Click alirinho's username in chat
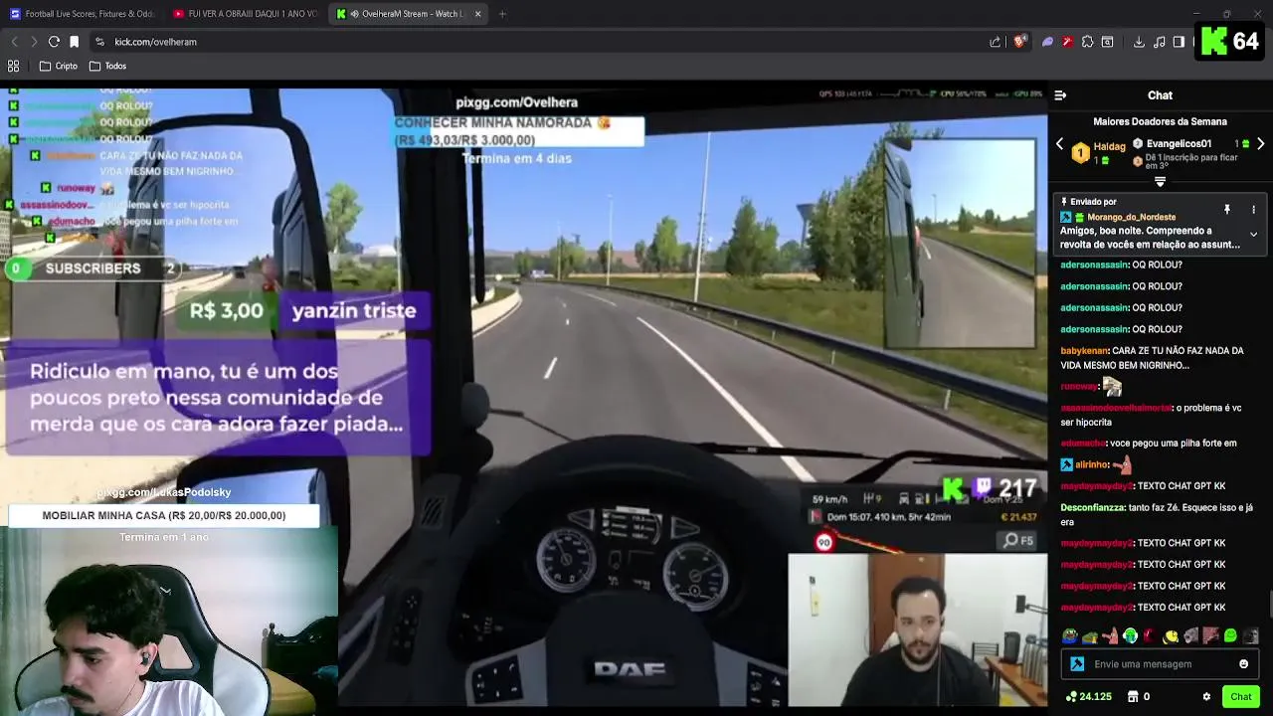 coord(1092,465)
